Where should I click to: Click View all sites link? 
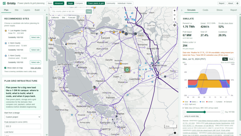point(36,68)
